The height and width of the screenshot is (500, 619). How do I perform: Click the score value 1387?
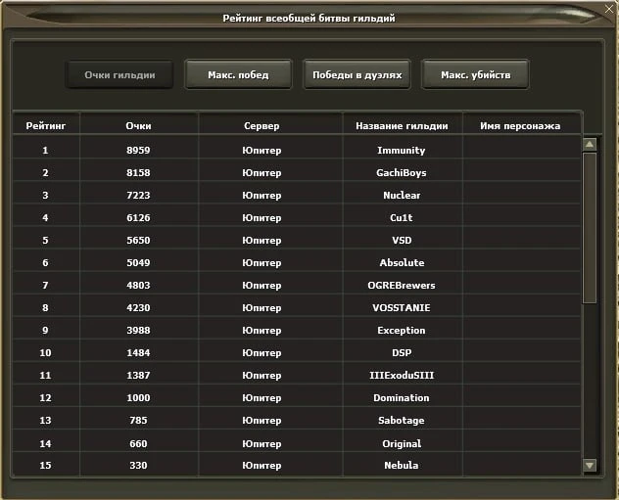click(138, 375)
